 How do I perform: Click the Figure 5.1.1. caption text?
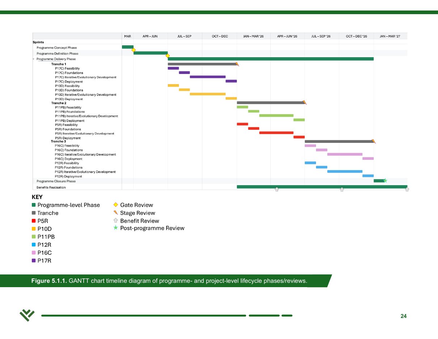point(169,281)
